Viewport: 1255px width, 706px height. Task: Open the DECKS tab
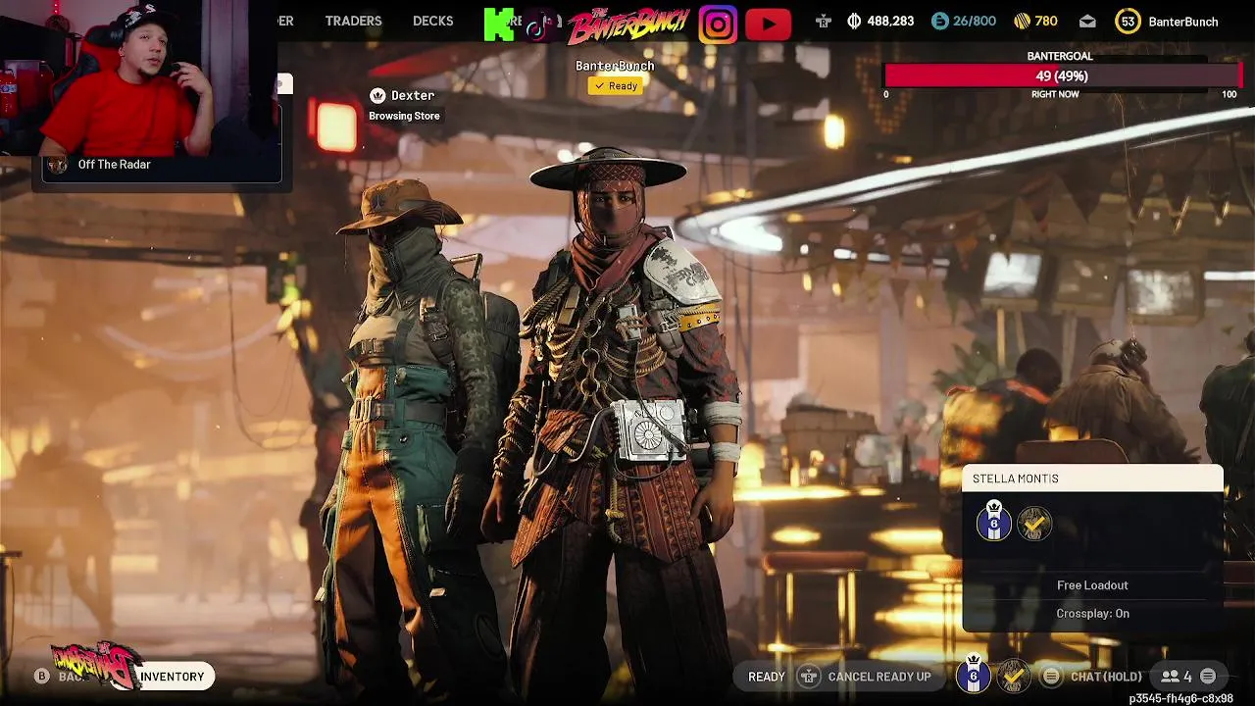click(x=432, y=21)
